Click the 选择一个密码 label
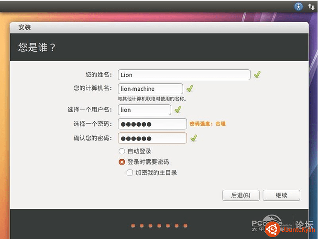Viewport: 318px width, 239px height. (x=93, y=124)
